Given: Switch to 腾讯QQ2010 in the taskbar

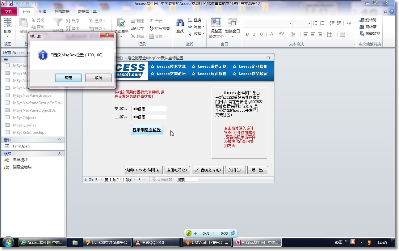Looking at the screenshot, I should point(156,243).
